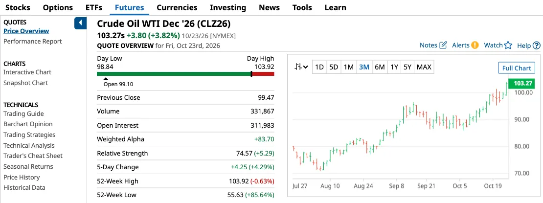This screenshot has height=203, width=543.
Task: Open the Currencies menu
Action: coord(177,7)
